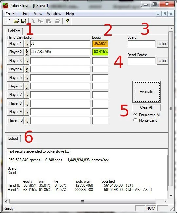Click the output scroll left arrow
177x213 pixels.
click(x=6, y=201)
